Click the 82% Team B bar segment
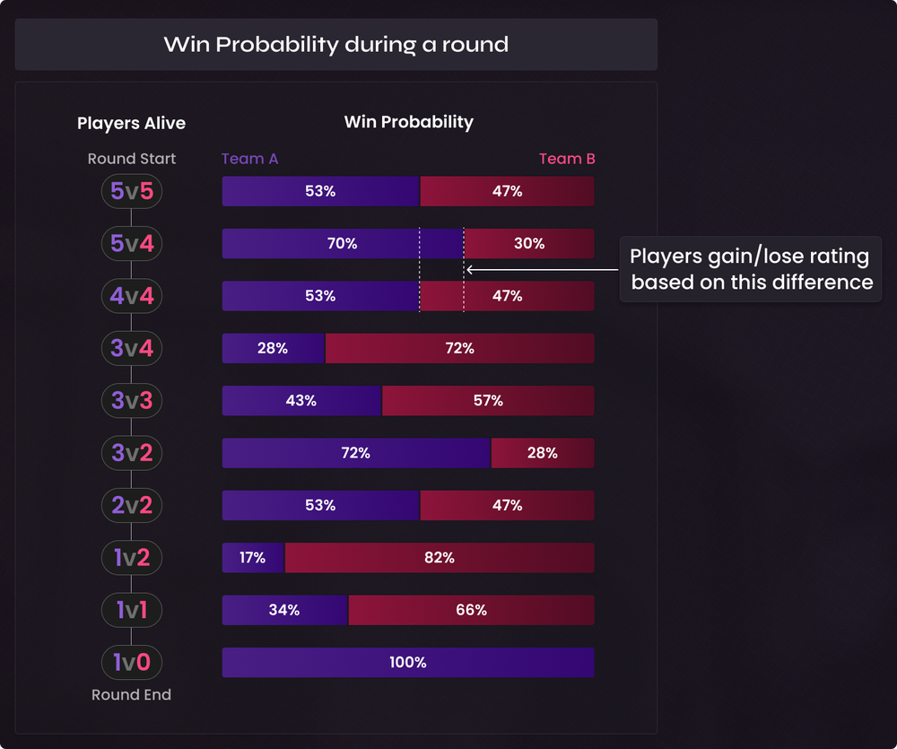Viewport: 897px width, 749px height. 439,558
